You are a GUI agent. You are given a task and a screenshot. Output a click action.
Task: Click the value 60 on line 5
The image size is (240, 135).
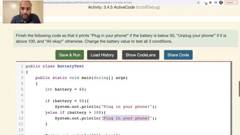(82, 89)
